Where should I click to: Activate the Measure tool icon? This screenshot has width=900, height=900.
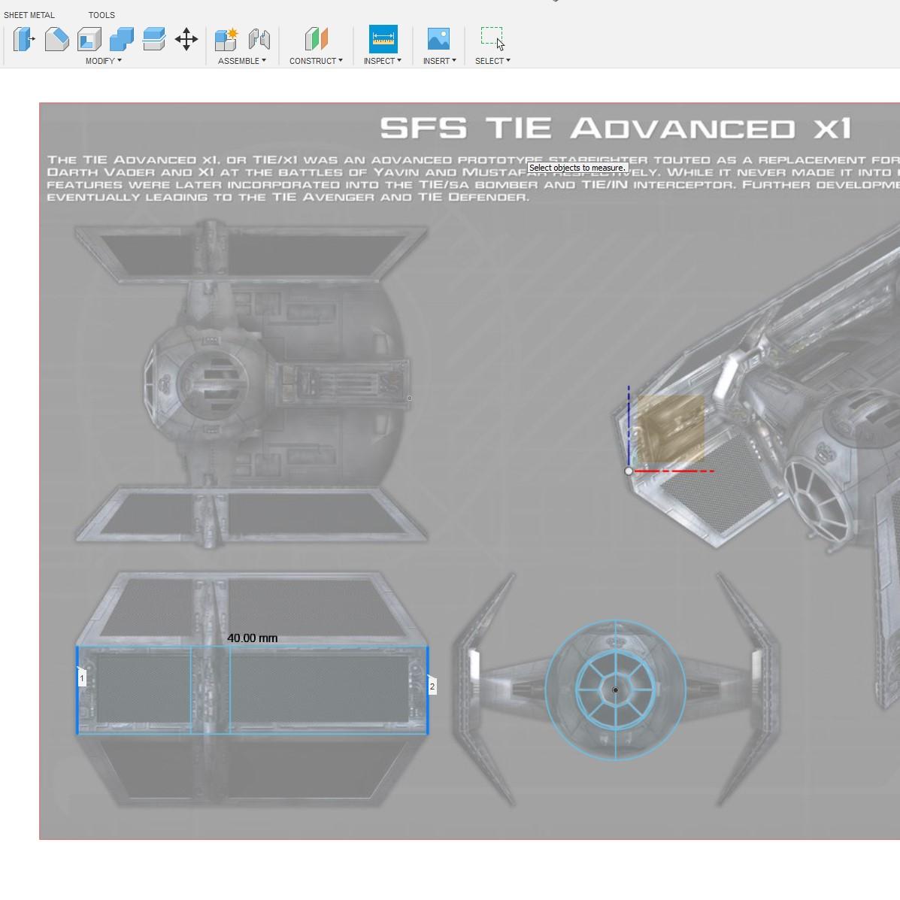point(383,39)
